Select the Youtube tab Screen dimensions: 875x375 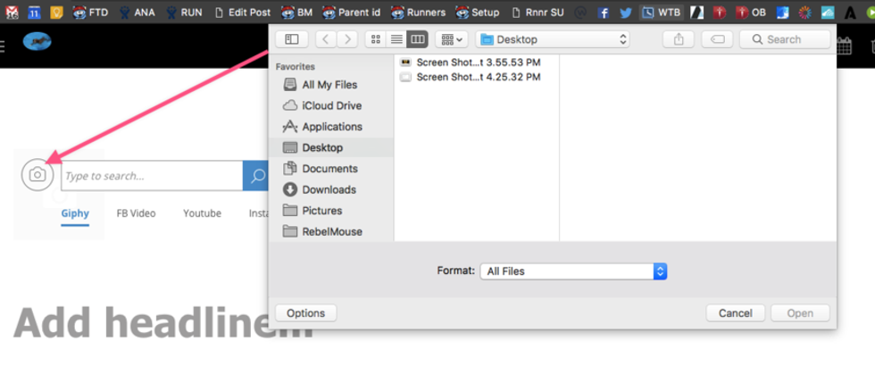point(202,213)
